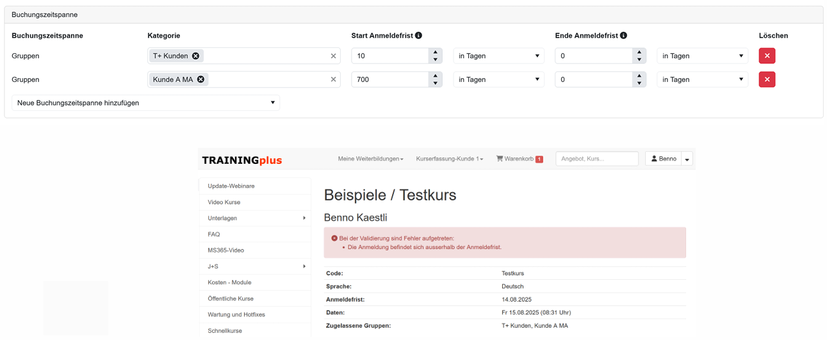Delete the T+ Kunden booking row

[767, 56]
